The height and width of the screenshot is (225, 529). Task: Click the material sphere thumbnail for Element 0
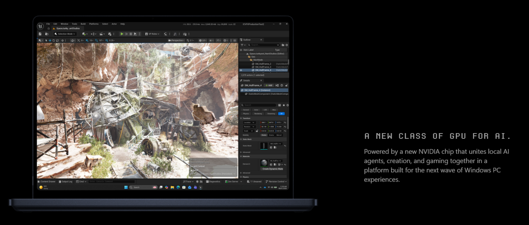pos(264,163)
